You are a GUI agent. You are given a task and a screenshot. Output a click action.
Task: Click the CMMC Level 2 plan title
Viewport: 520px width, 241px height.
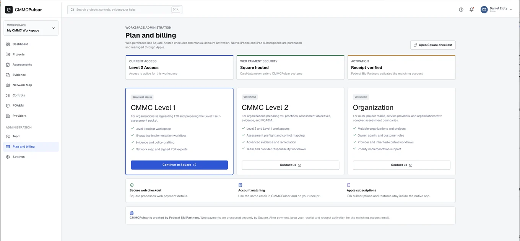[x=265, y=108]
